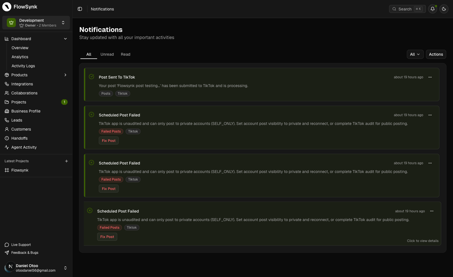Image resolution: width=453 pixels, height=277 pixels.
Task: Collapse the sidebar using the panel icon
Action: pyautogui.click(x=80, y=9)
